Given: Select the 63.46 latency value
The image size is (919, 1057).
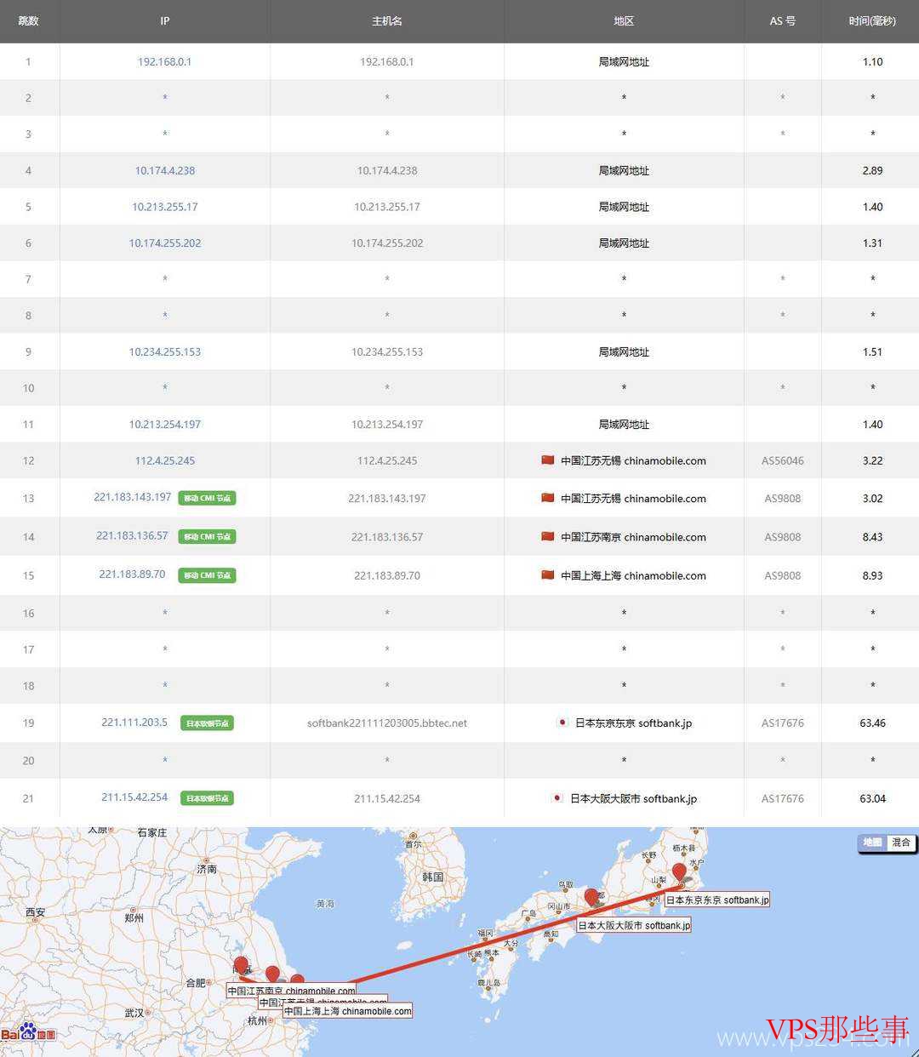Looking at the screenshot, I should tap(872, 723).
